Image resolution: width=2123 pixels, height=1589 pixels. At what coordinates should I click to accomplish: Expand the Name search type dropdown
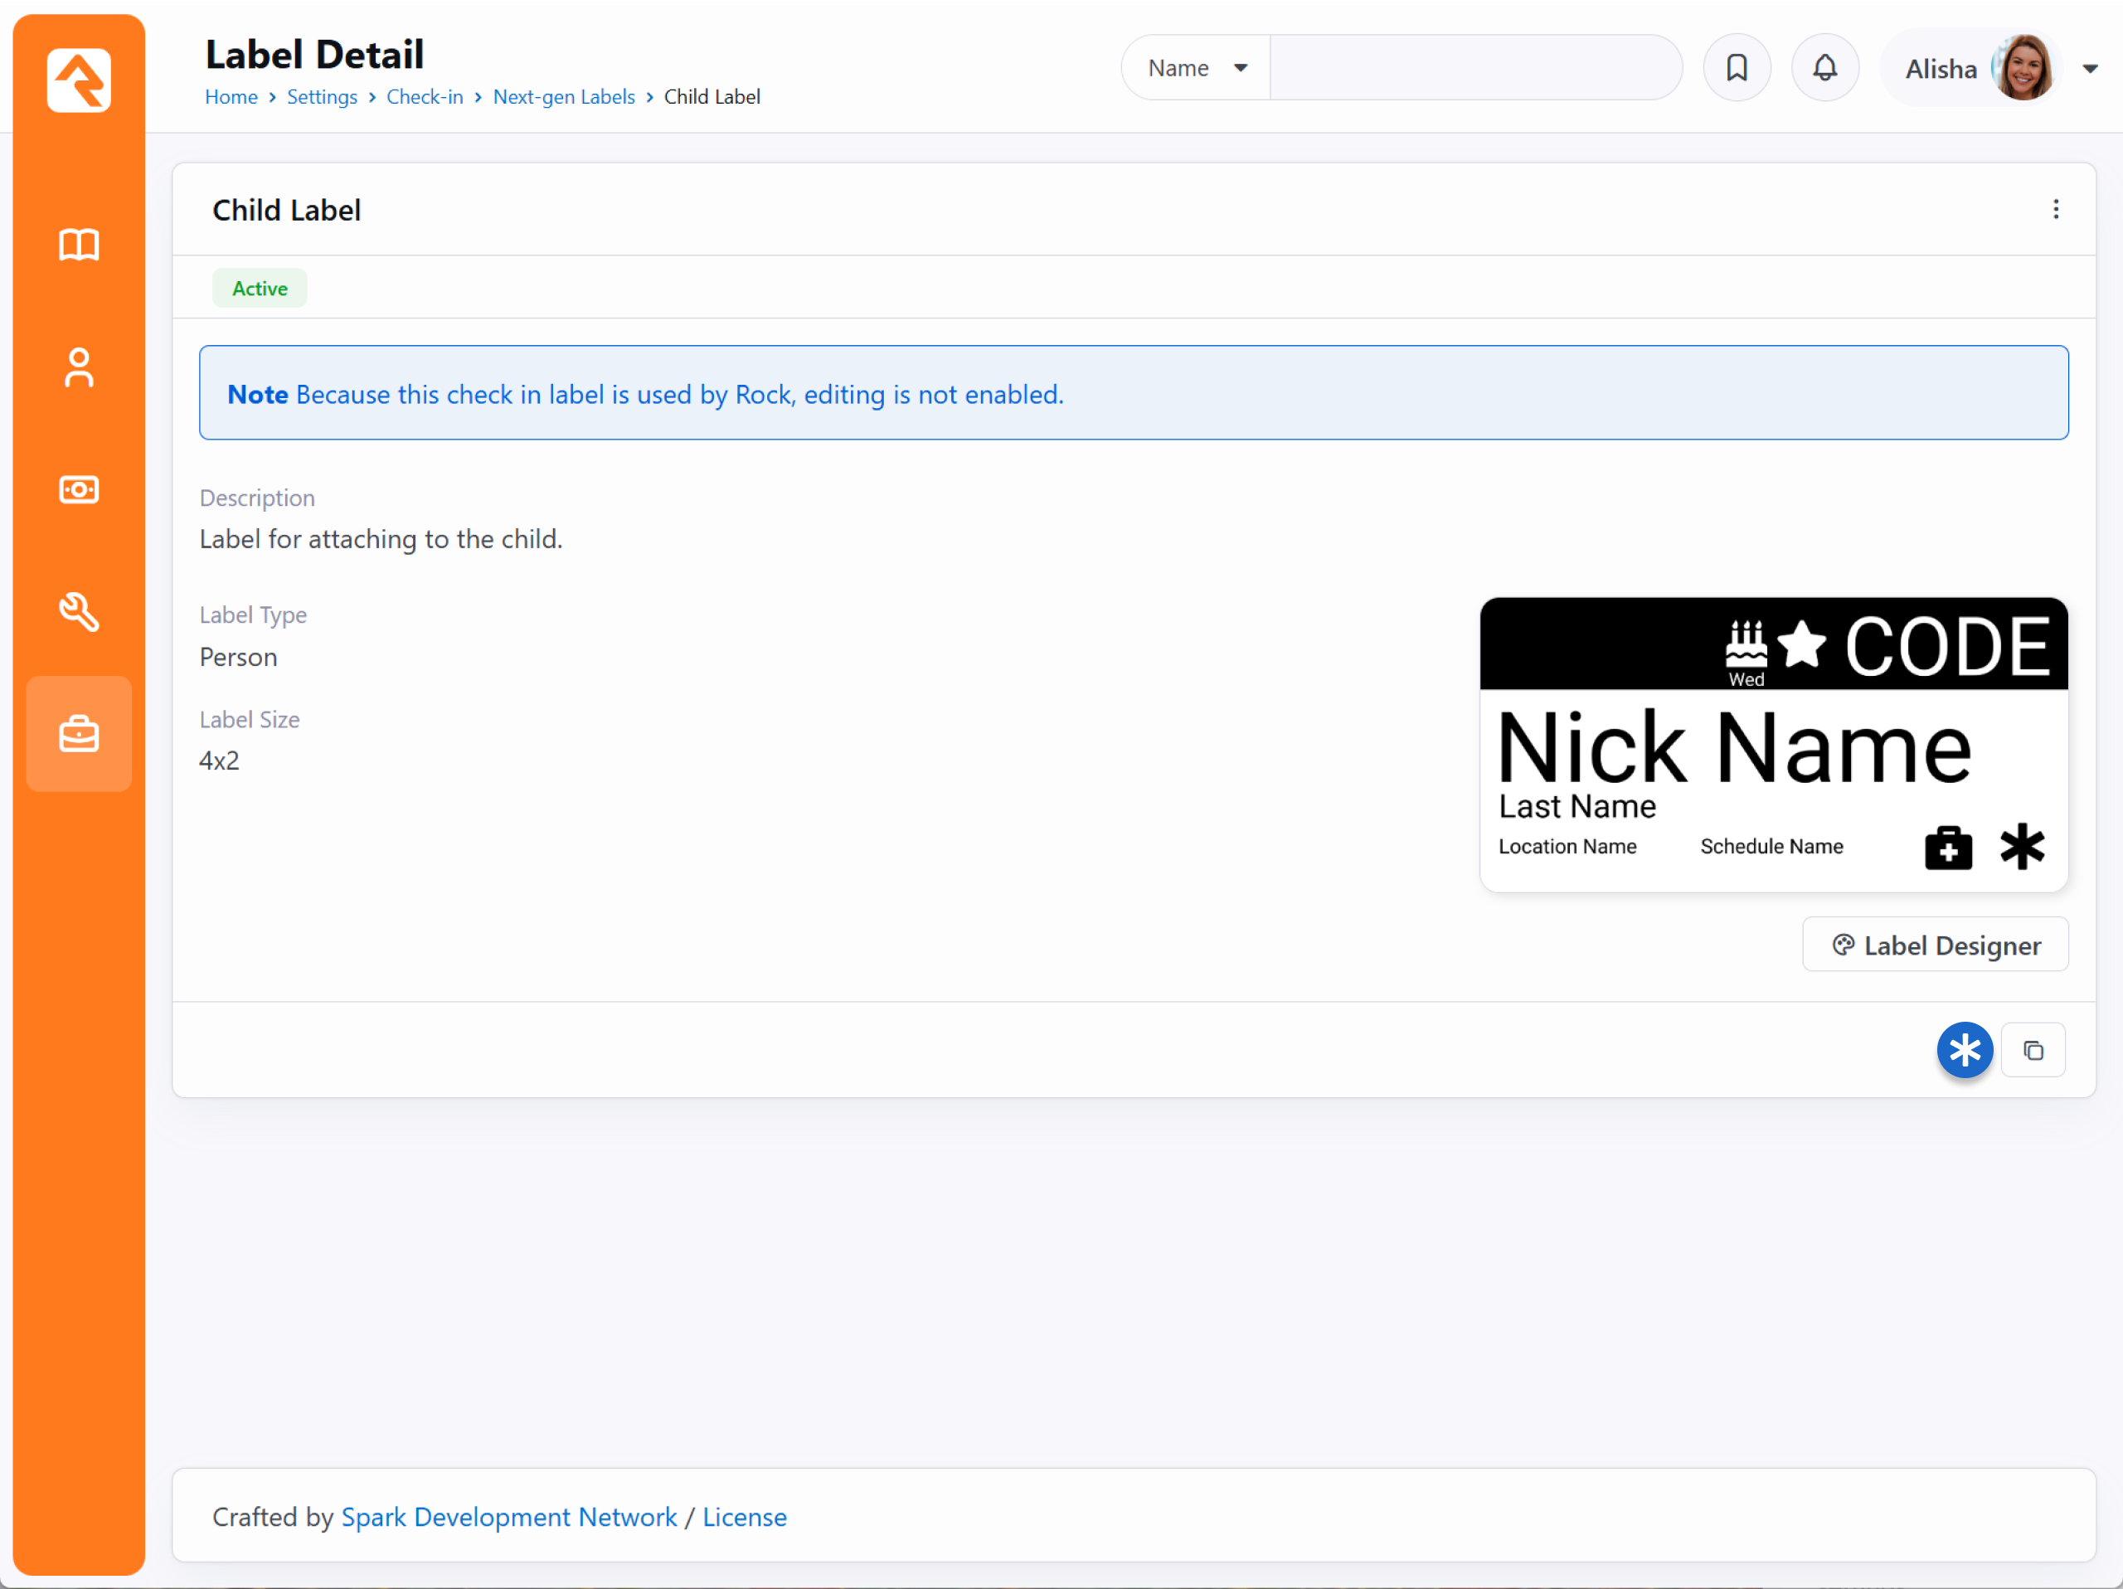pyautogui.click(x=1197, y=68)
